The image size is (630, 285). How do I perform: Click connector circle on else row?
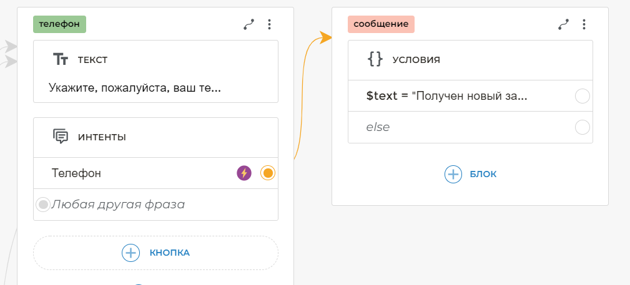582,127
